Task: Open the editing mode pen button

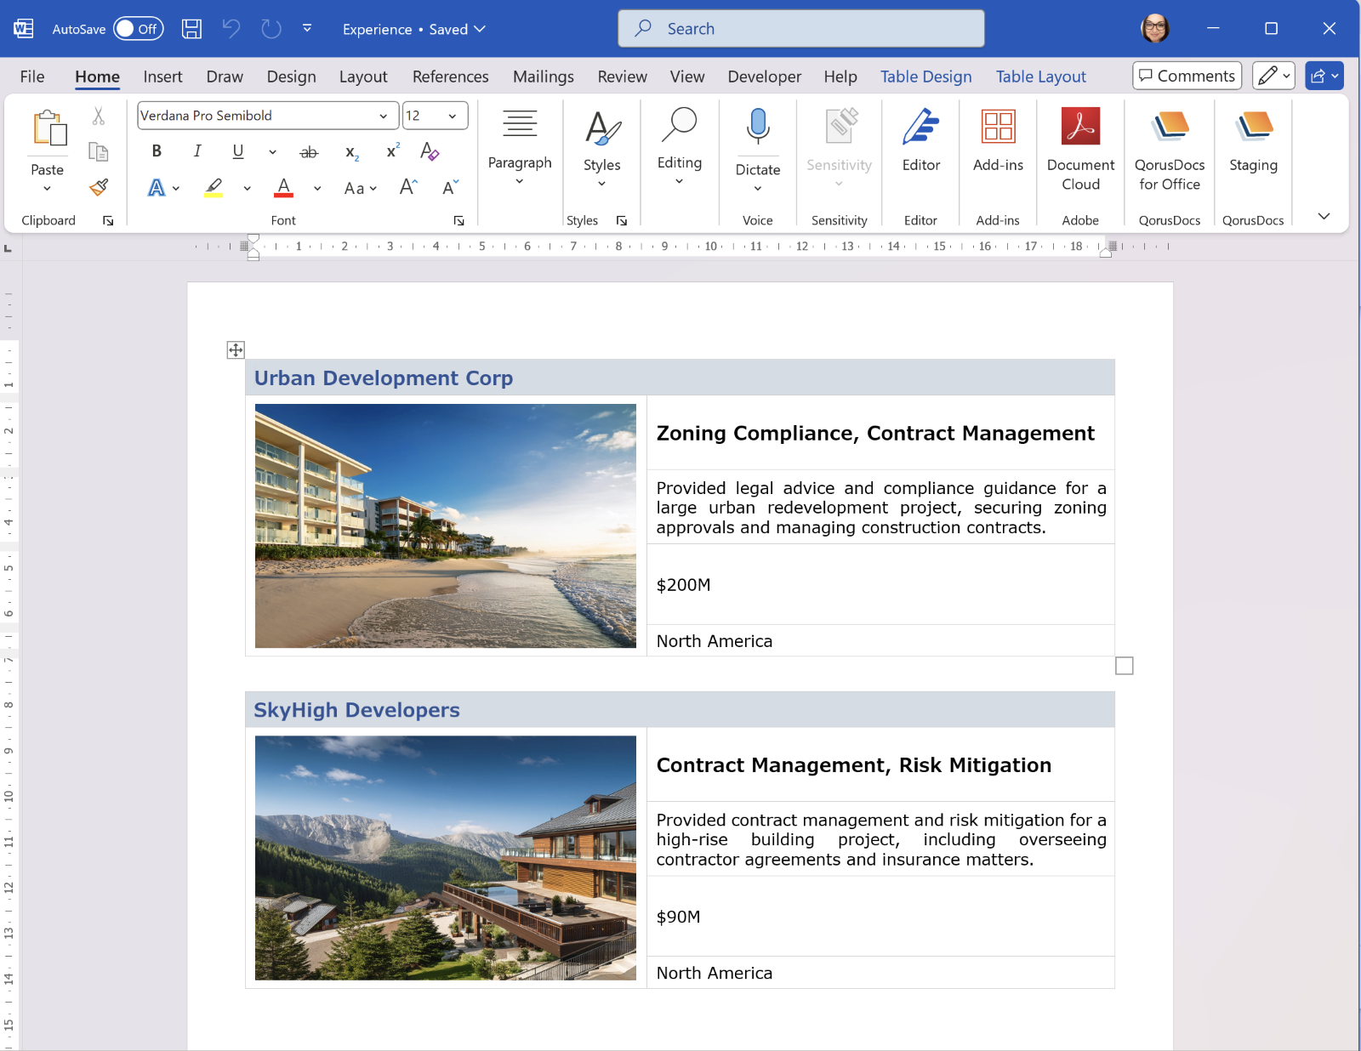Action: click(1273, 76)
